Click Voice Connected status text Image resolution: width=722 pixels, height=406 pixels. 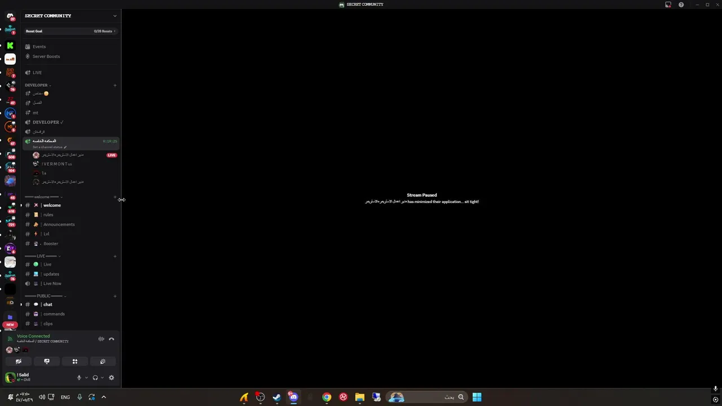click(33, 336)
